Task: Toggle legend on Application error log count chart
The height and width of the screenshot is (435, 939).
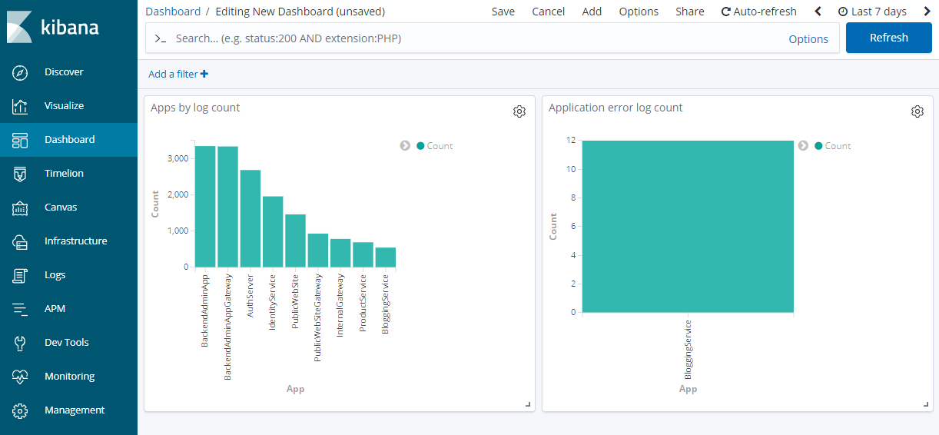Action: click(803, 146)
